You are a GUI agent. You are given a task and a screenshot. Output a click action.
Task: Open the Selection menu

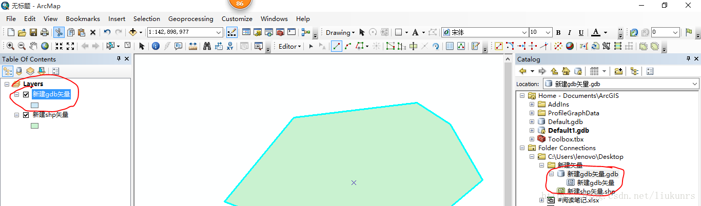coord(147,18)
